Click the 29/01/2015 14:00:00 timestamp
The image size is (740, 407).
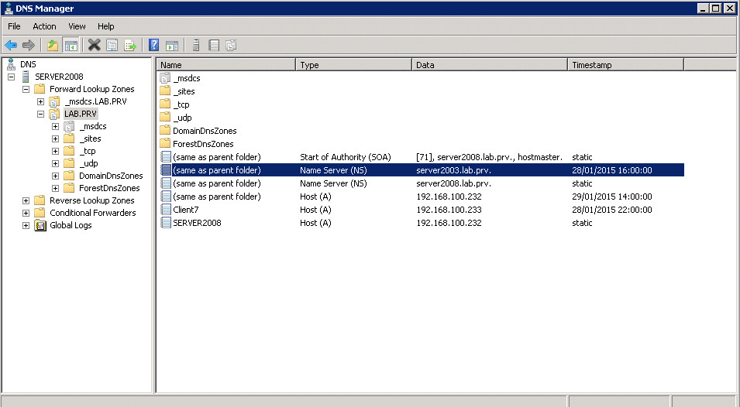pos(612,197)
